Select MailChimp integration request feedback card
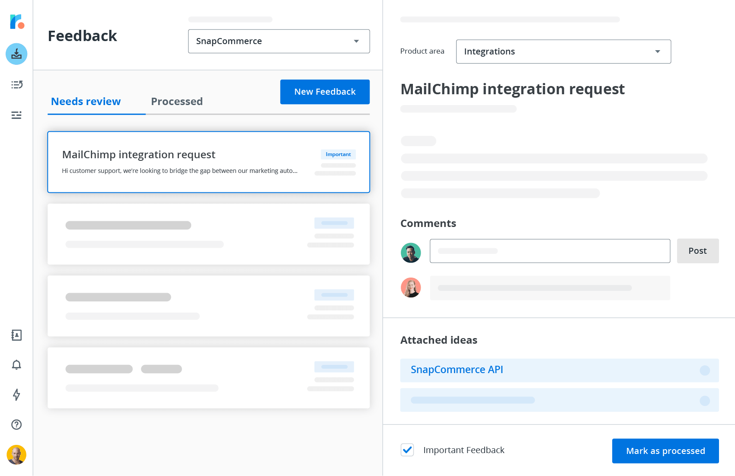 (208, 162)
